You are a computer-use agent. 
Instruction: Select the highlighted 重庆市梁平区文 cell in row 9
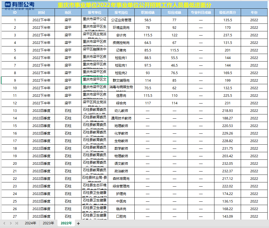(x=95, y=80)
